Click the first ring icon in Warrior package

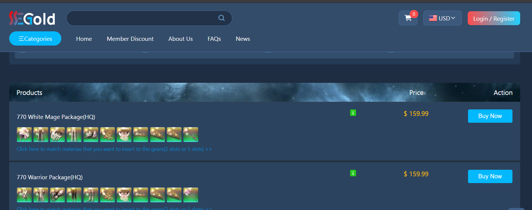point(158,195)
